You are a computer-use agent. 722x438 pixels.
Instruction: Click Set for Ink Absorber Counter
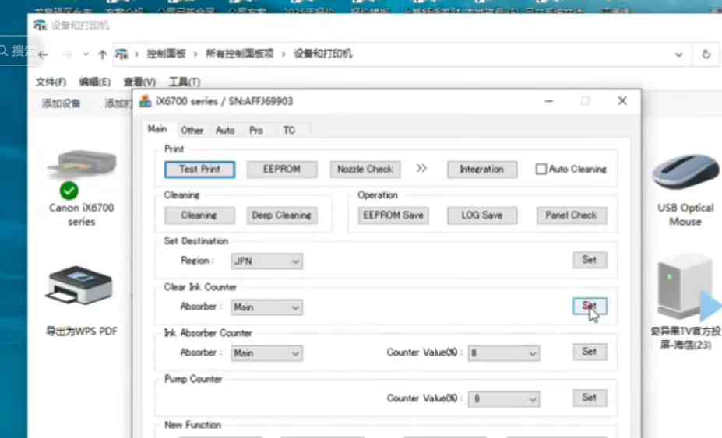click(590, 352)
